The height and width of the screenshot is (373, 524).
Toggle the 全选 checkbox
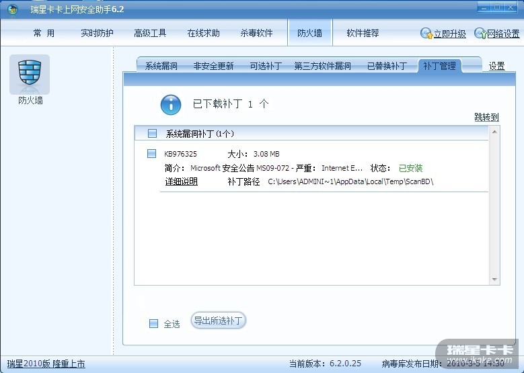click(153, 323)
